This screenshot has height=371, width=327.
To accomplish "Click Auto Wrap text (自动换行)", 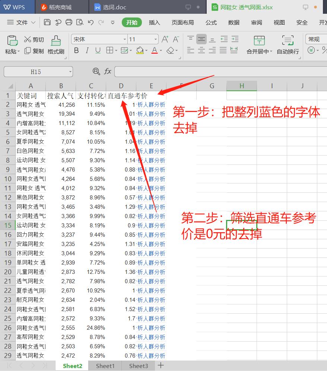I will tap(288, 45).
